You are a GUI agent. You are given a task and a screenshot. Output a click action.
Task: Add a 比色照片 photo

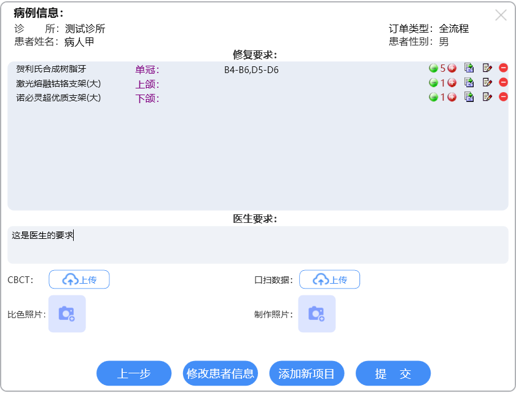pyautogui.click(x=67, y=314)
